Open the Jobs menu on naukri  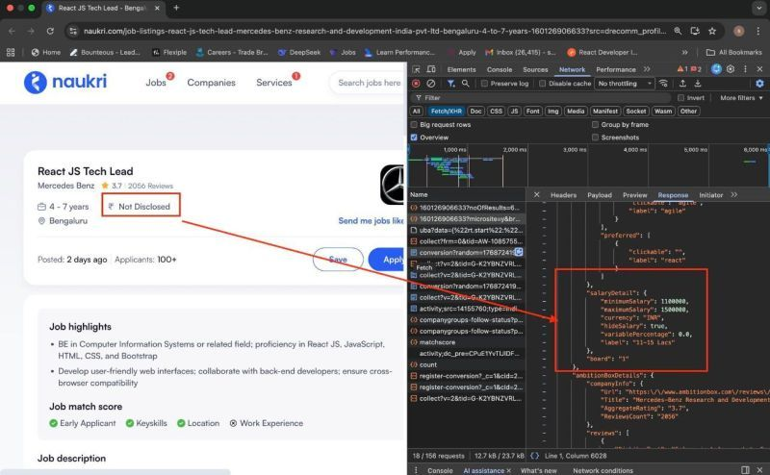click(x=156, y=83)
